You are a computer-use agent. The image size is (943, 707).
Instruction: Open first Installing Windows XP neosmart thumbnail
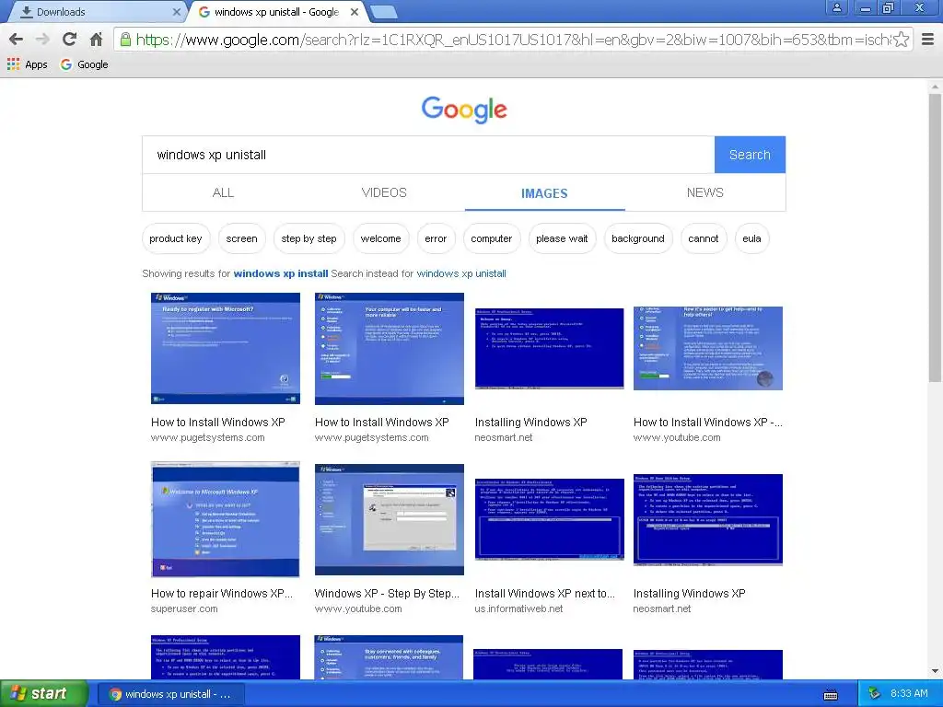549,349
